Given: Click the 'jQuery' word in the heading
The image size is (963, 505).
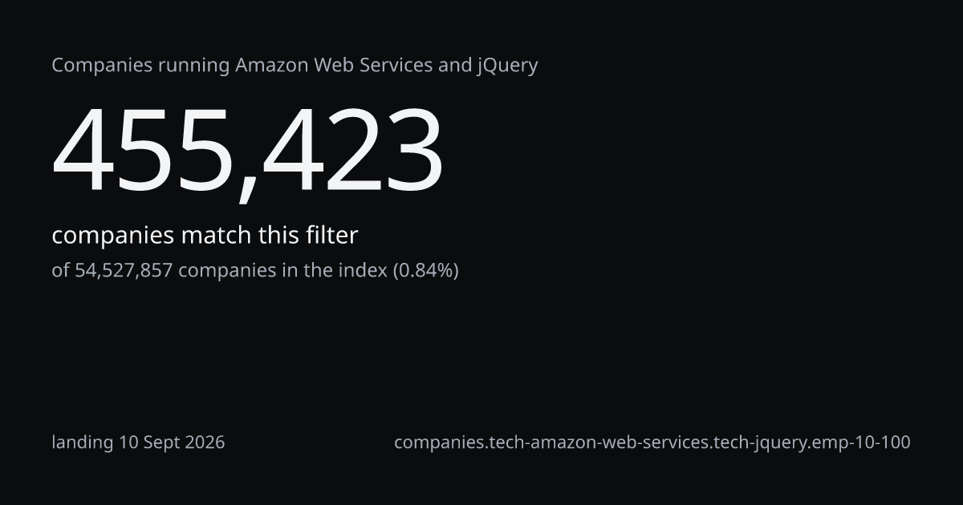Looking at the screenshot, I should click(507, 66).
